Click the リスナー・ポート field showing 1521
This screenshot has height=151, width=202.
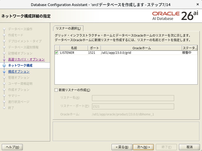[133, 107]
